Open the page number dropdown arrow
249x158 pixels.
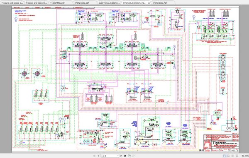[x=118, y=156]
